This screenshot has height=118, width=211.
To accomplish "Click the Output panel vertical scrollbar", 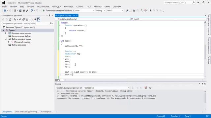I will click(205, 98).
